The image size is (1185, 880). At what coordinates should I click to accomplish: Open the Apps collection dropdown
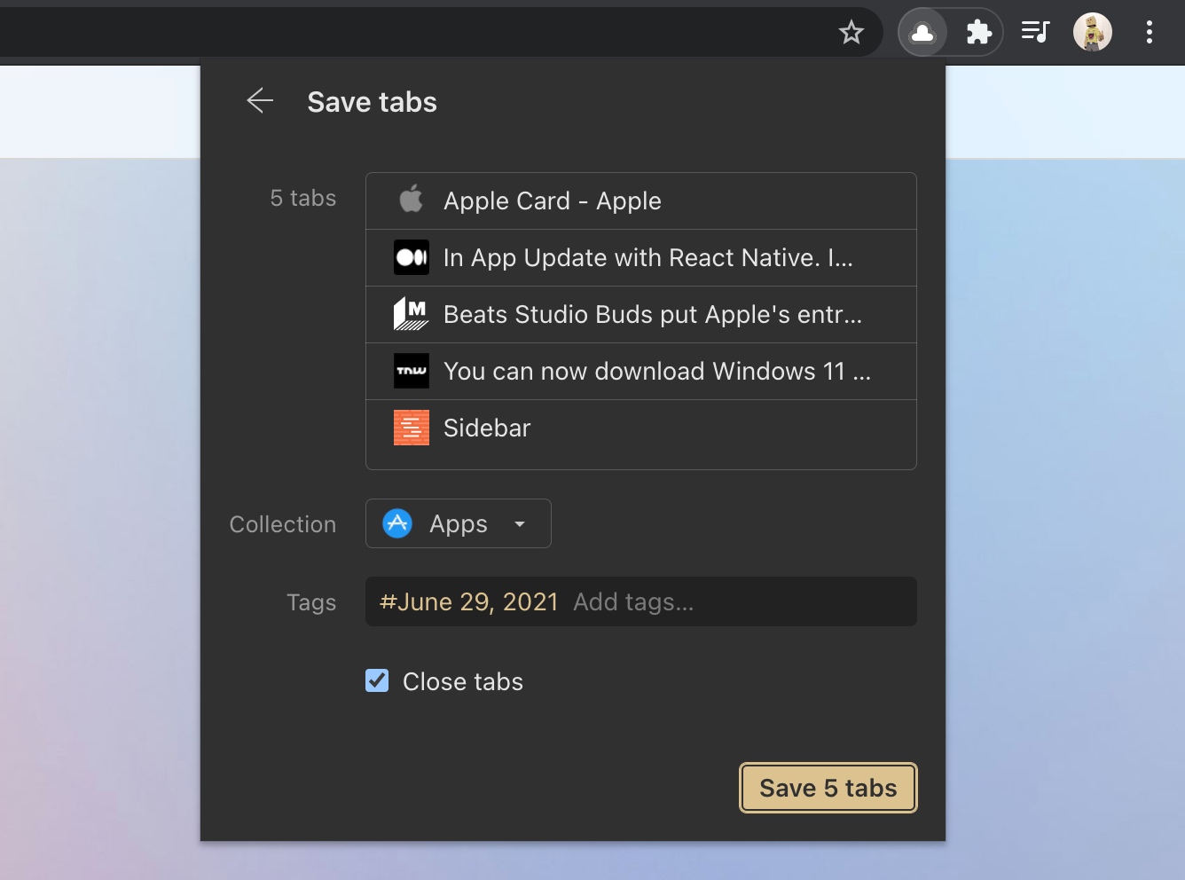(x=458, y=523)
